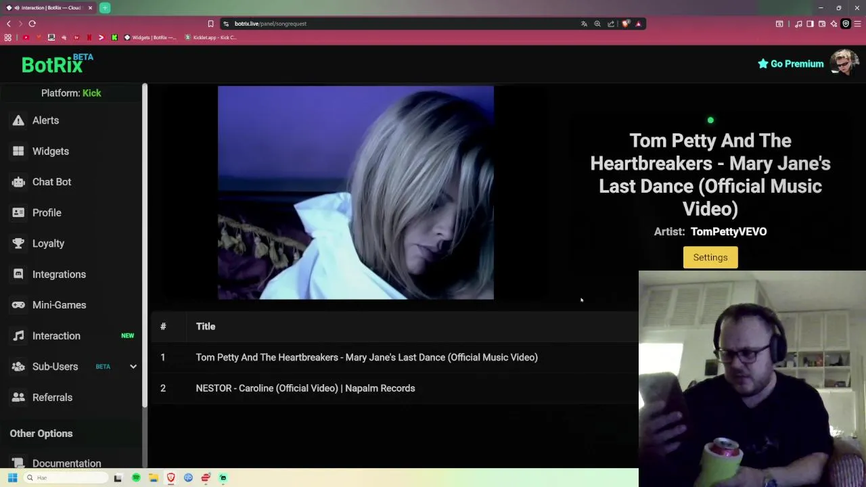Image resolution: width=866 pixels, height=487 pixels.
Task: Click the Profile card icon in sidebar
Action: point(18,212)
